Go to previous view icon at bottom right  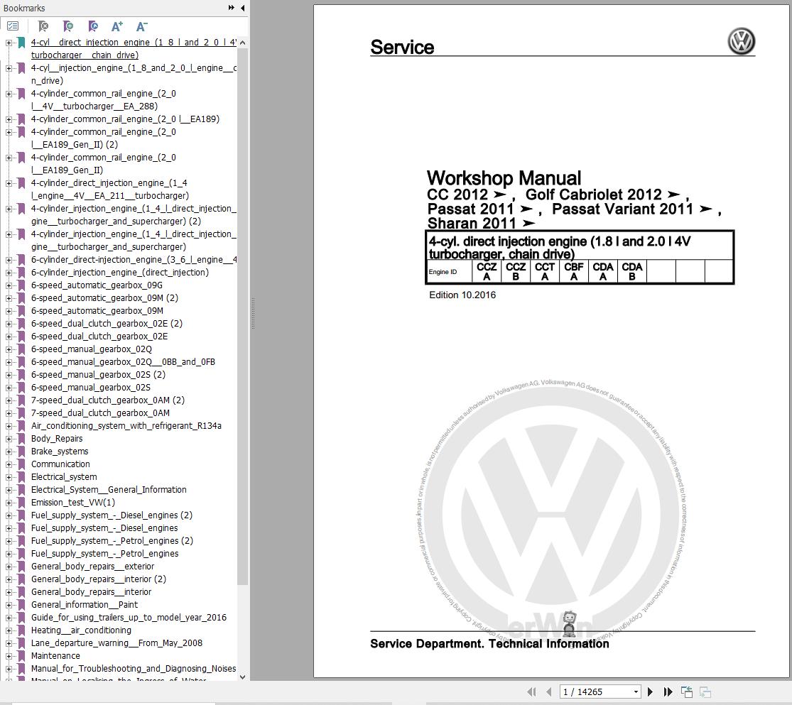(x=686, y=691)
